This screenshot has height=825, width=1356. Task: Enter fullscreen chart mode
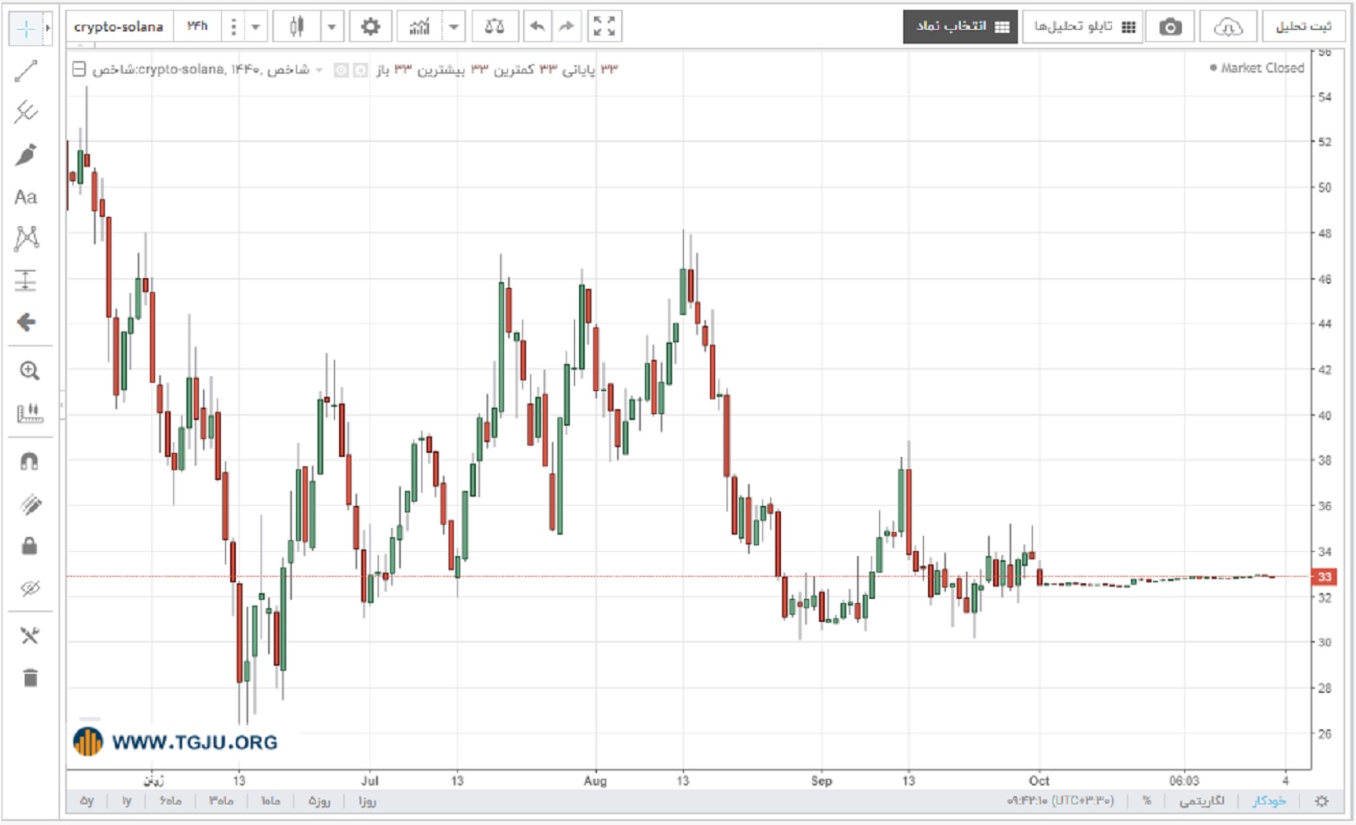click(604, 26)
